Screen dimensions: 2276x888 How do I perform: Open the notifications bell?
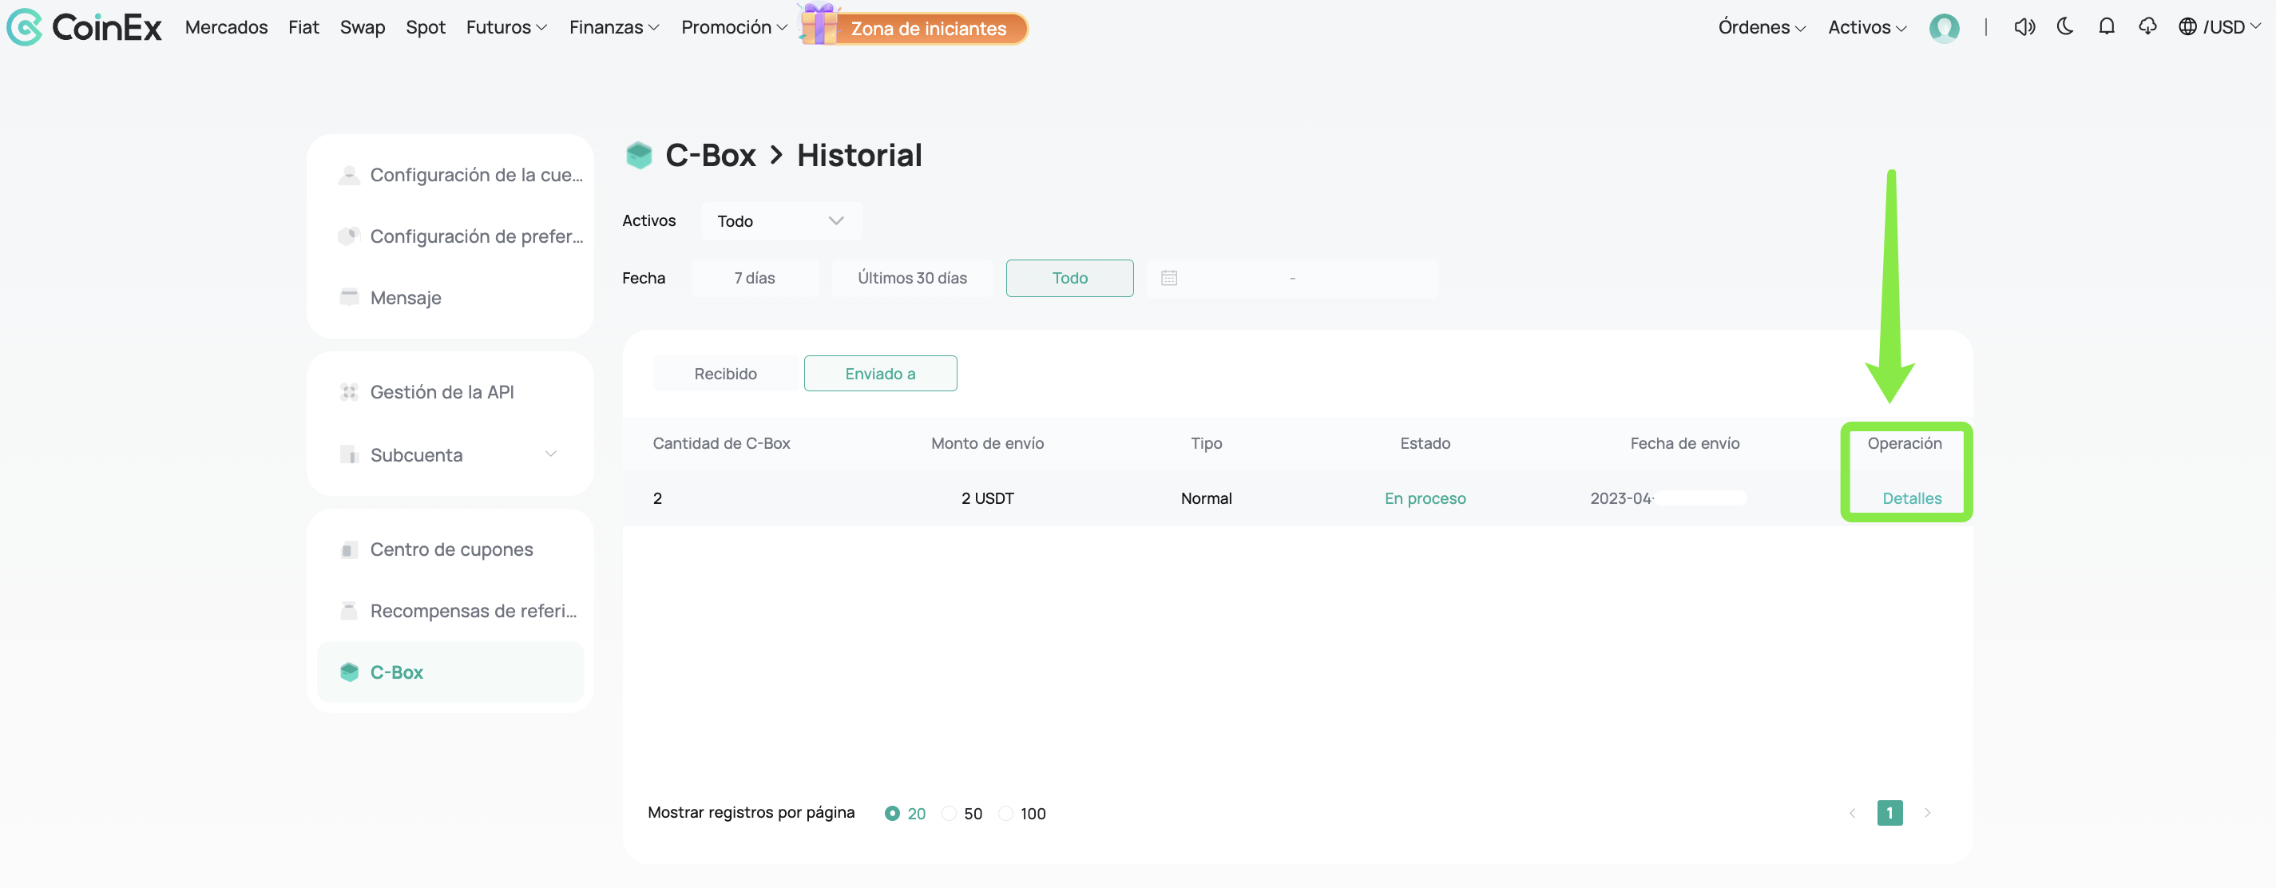point(2107,27)
